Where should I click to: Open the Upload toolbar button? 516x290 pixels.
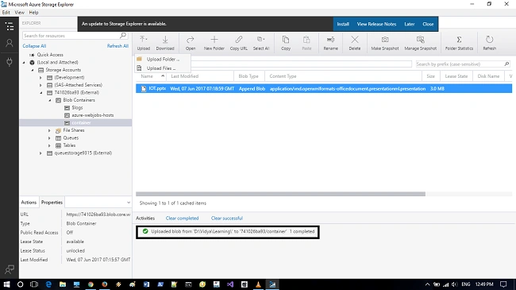144,43
